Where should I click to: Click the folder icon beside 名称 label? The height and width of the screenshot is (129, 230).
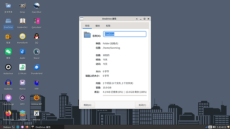tap(87, 35)
